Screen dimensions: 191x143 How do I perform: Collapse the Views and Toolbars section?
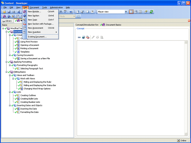10,75
